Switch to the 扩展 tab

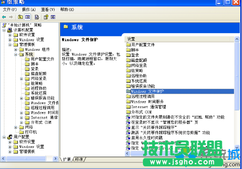67,159
